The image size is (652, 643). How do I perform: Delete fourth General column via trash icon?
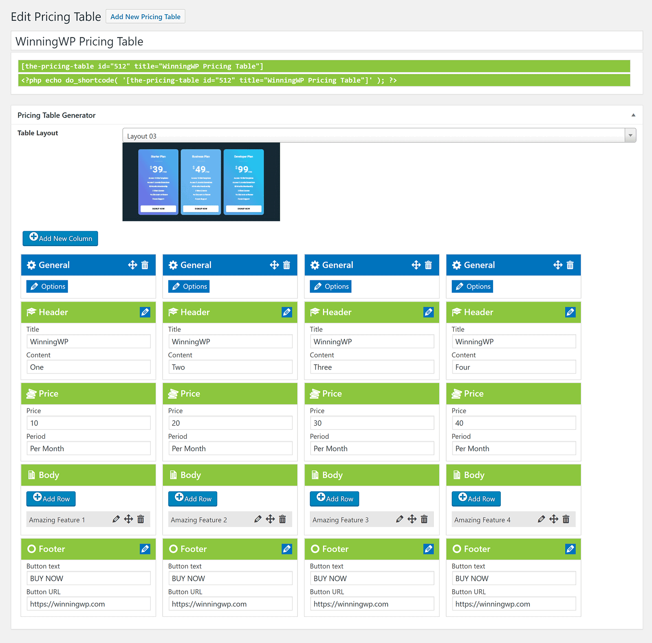[570, 265]
